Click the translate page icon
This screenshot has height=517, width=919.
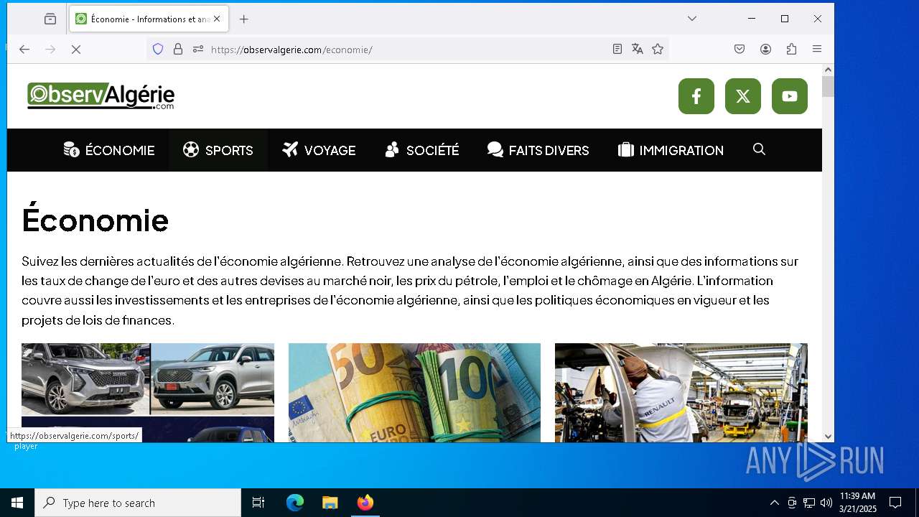[638, 50]
